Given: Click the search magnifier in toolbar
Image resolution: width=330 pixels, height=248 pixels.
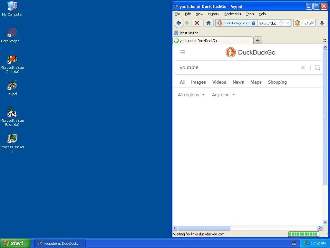Looking at the screenshot, I should (x=312, y=23).
